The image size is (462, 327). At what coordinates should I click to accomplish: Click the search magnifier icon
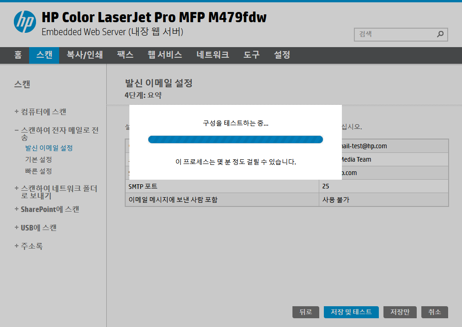tap(440, 34)
